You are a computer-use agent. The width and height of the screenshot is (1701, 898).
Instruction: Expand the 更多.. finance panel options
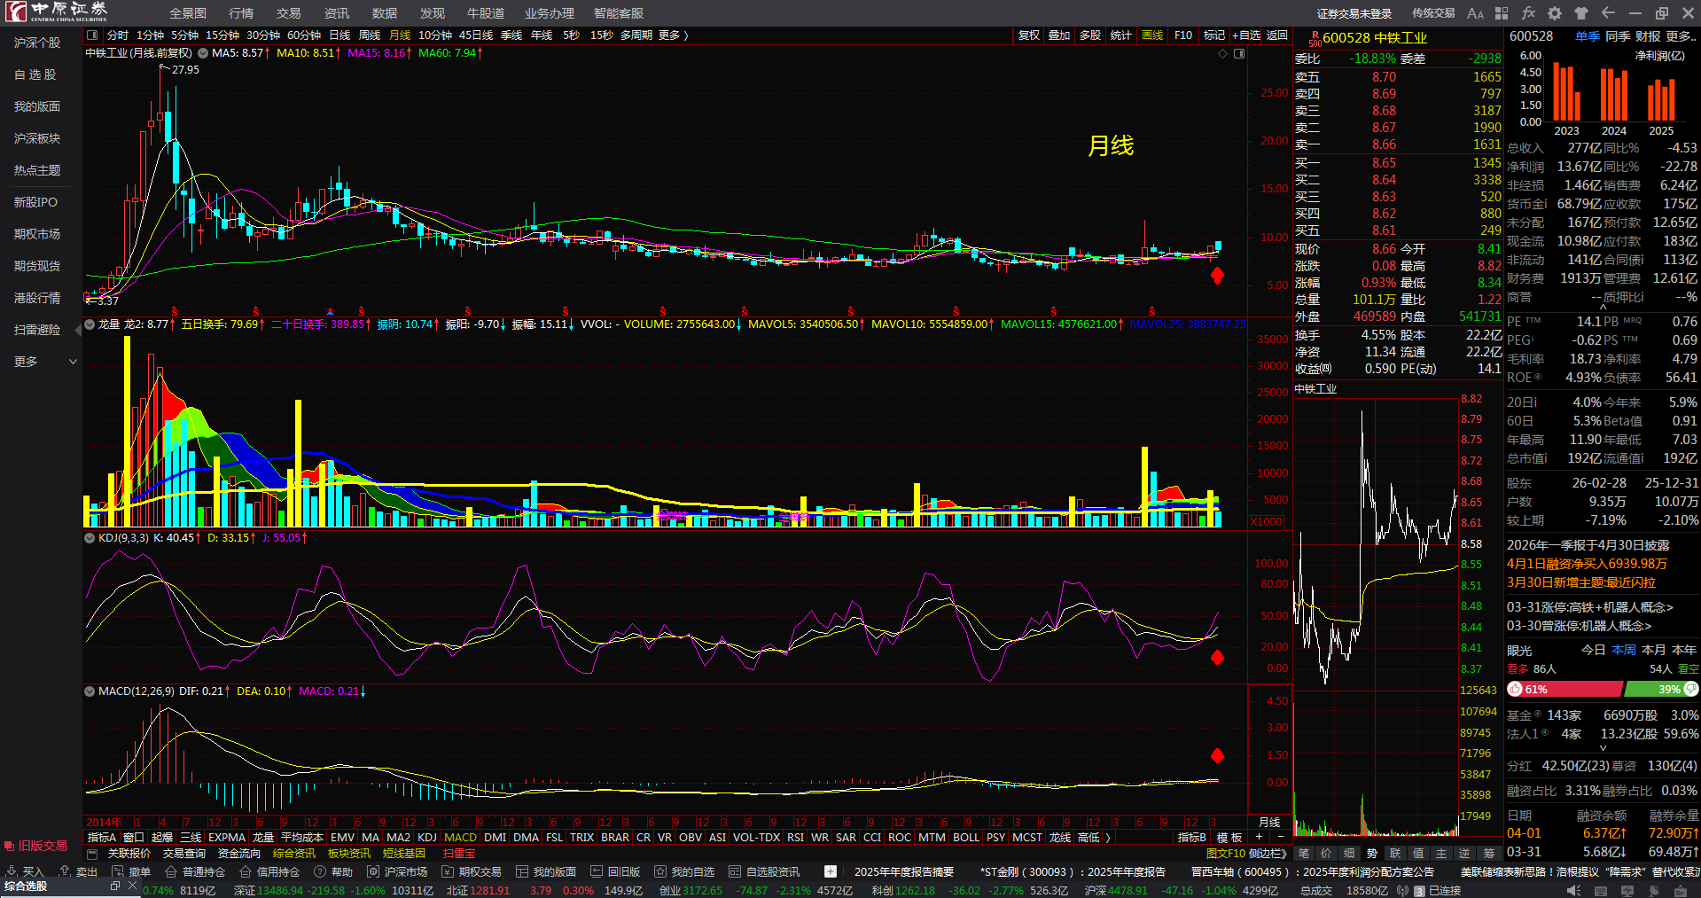pos(1681,36)
